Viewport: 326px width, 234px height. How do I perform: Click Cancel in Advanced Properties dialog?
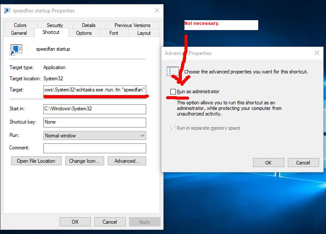pos(303,163)
